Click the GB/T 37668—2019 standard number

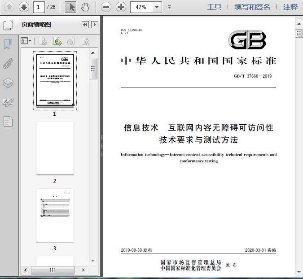252,76
